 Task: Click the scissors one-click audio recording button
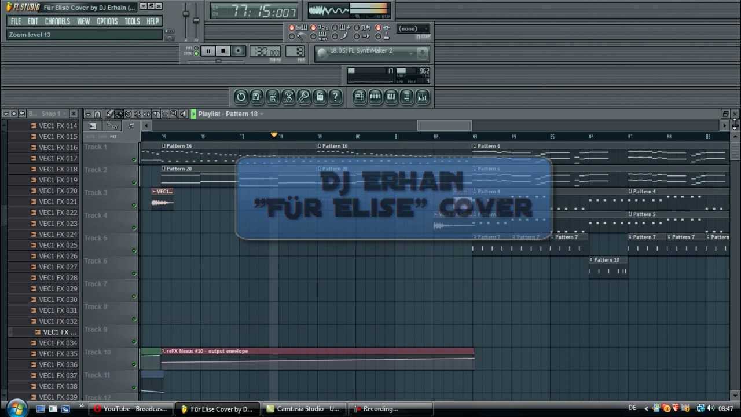click(x=288, y=97)
